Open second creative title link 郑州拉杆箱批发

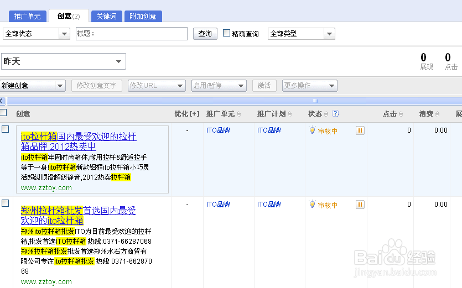click(79, 215)
